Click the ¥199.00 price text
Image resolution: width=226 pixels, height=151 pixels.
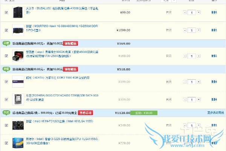(x=124, y=82)
